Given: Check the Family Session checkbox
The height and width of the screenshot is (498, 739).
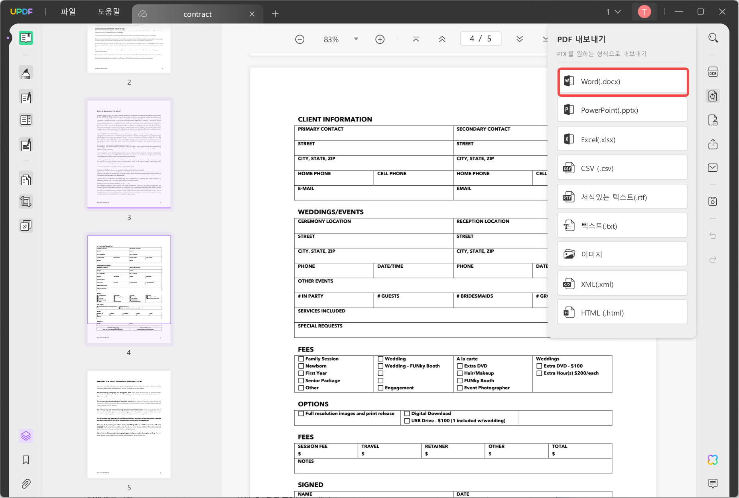Looking at the screenshot, I should [301, 359].
